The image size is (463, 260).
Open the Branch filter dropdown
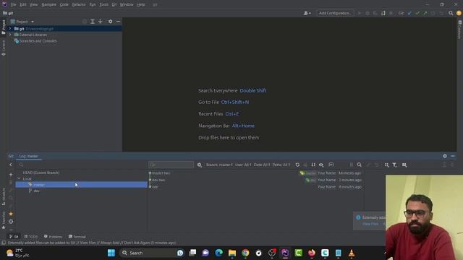click(219, 165)
